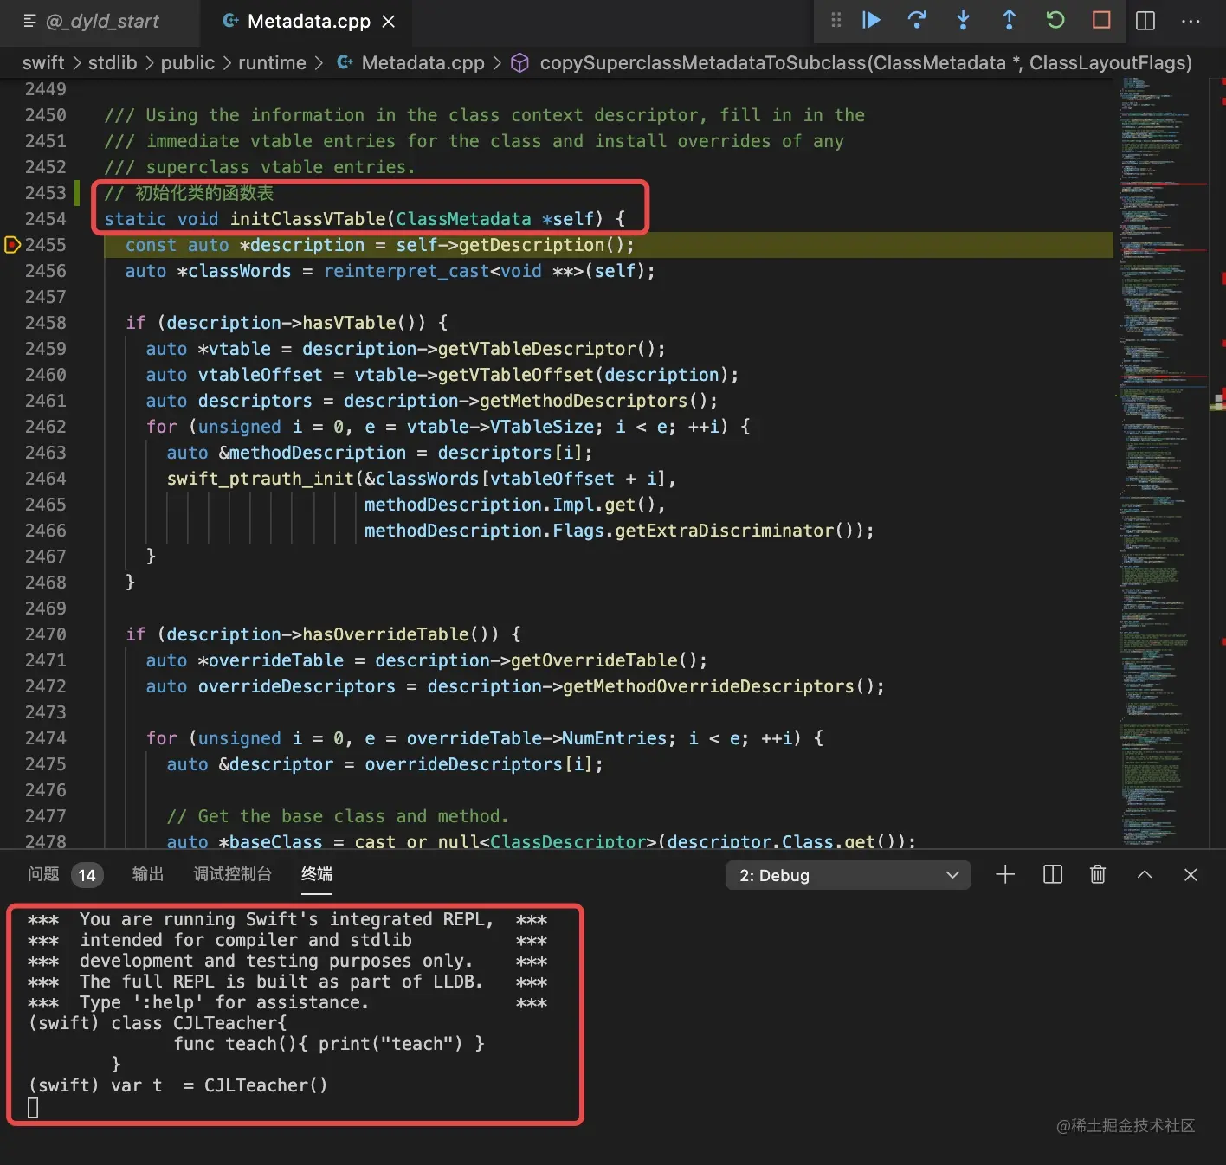Click getDescription call on line 2455
The width and height of the screenshot is (1226, 1165).
click(x=532, y=245)
